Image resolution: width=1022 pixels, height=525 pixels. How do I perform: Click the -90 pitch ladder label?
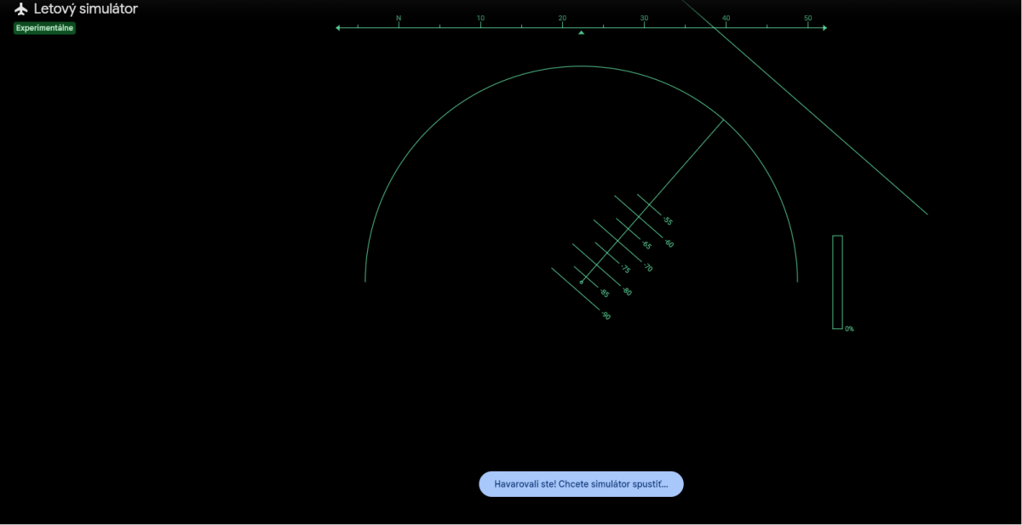tap(606, 316)
